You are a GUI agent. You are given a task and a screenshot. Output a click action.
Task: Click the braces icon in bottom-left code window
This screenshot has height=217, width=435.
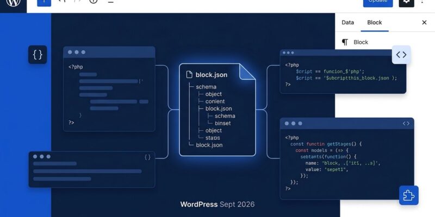[147, 157]
